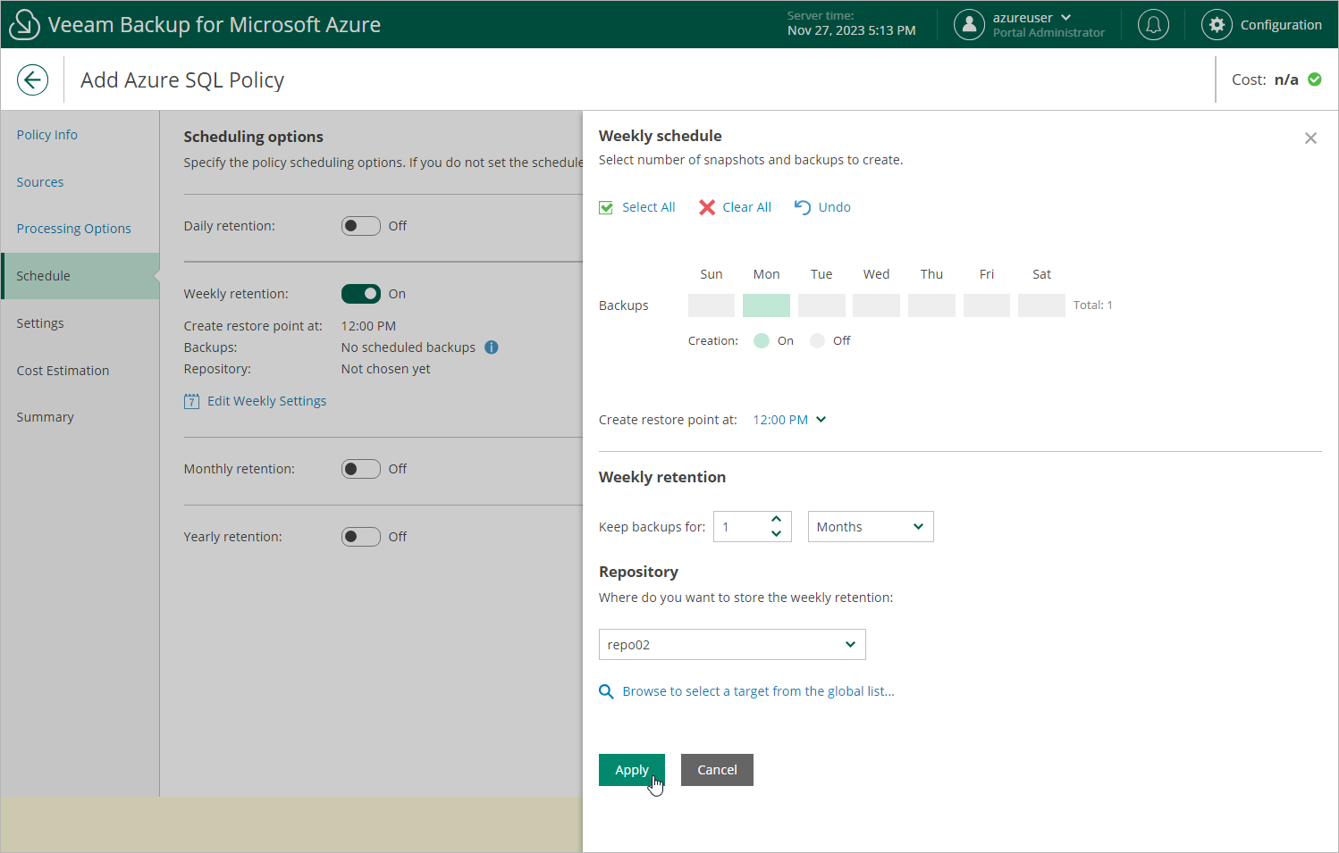Image resolution: width=1339 pixels, height=853 pixels.
Task: Click Browse to select a target link
Action: coord(759,691)
